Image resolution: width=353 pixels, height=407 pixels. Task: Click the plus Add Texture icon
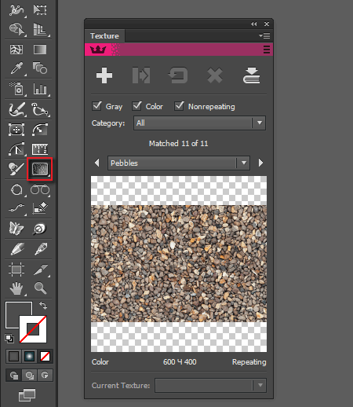[104, 75]
